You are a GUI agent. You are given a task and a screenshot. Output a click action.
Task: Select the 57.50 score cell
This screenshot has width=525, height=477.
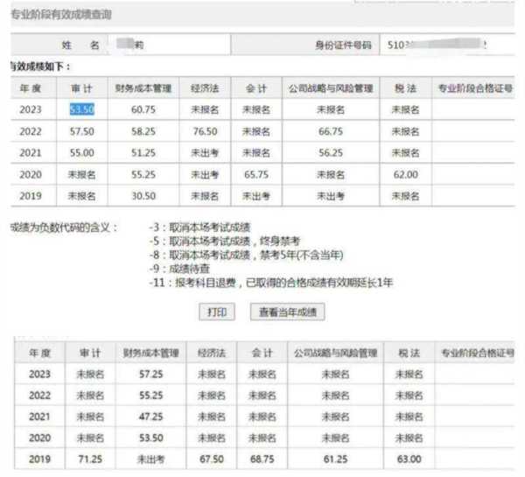81,131
